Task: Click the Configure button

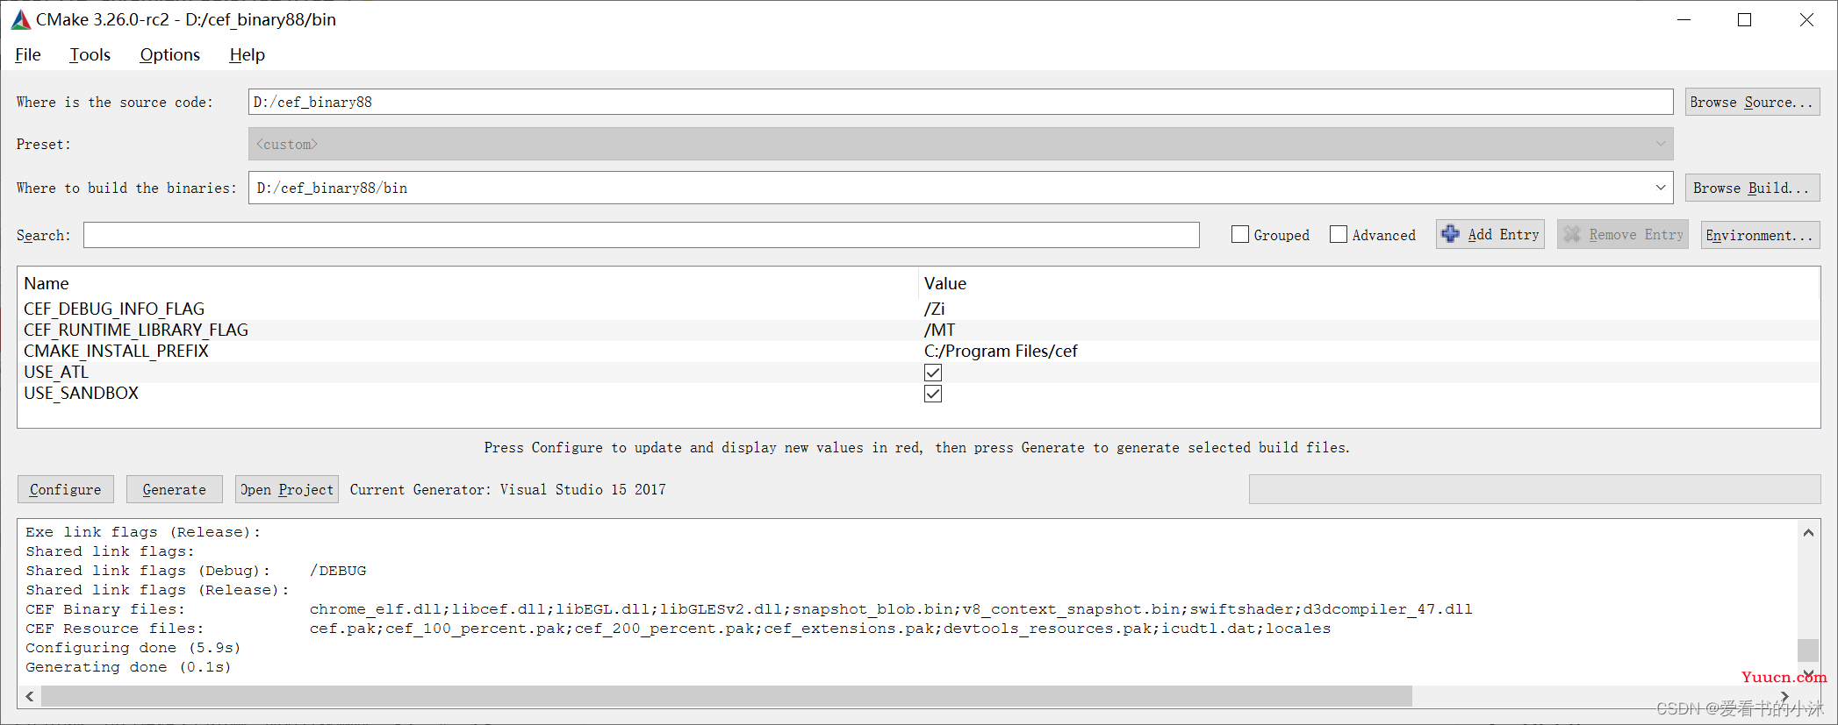Action: pyautogui.click(x=66, y=489)
